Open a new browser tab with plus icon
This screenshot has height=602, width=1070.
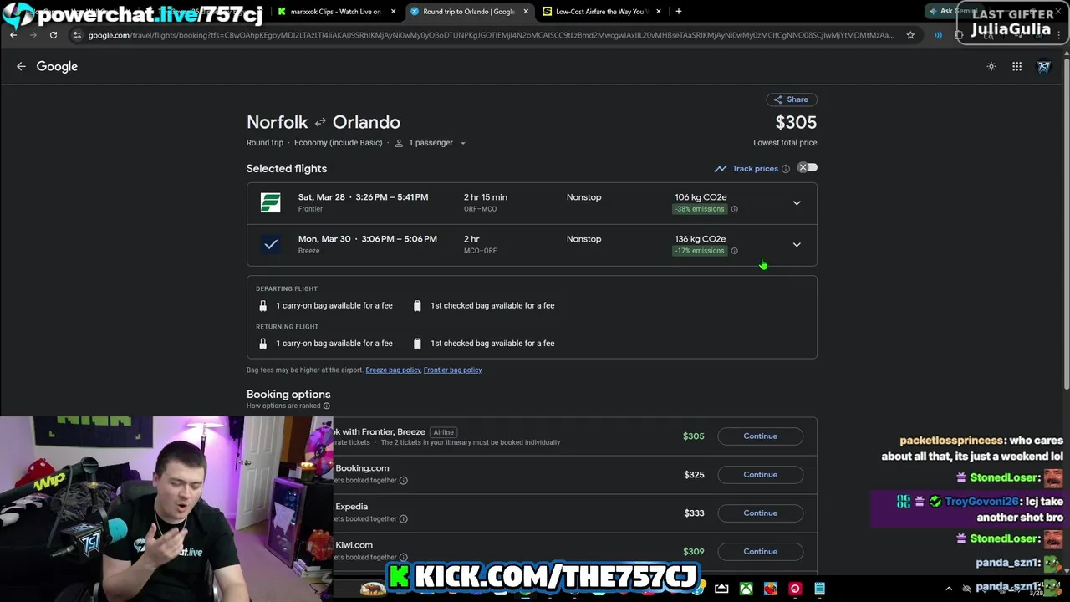(x=678, y=11)
